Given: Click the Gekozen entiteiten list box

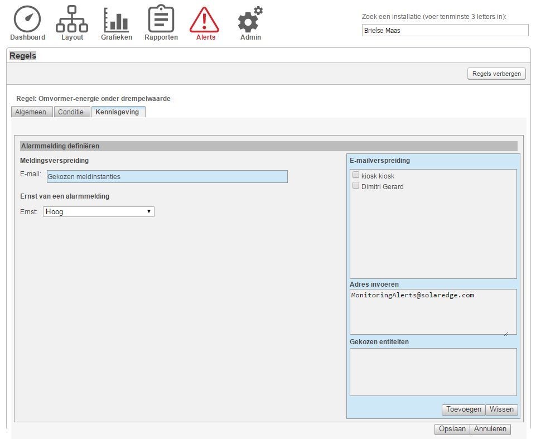Looking at the screenshot, I should pos(433,372).
